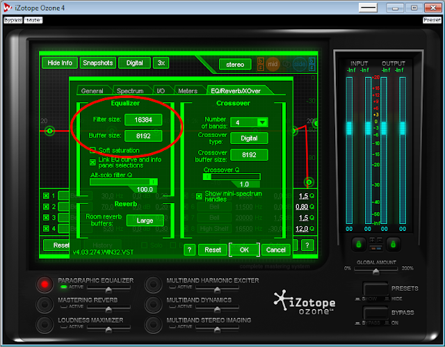Click the Digital EQ mode button
445x347 pixels.
pos(134,63)
